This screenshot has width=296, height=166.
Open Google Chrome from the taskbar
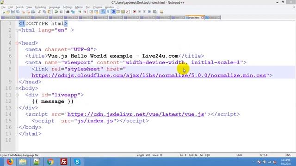50,162
